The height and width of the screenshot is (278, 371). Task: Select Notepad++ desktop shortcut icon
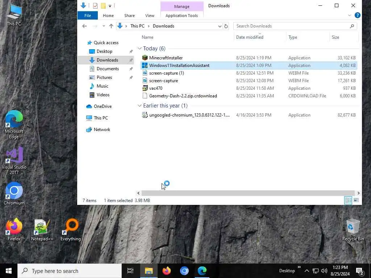42,230
